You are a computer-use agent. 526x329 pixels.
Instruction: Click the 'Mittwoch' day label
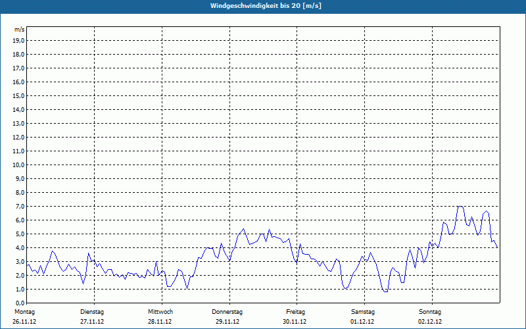pyautogui.click(x=160, y=312)
